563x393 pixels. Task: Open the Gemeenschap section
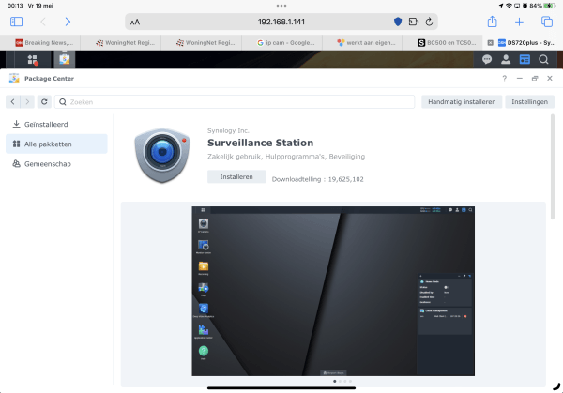pyautogui.click(x=56, y=163)
